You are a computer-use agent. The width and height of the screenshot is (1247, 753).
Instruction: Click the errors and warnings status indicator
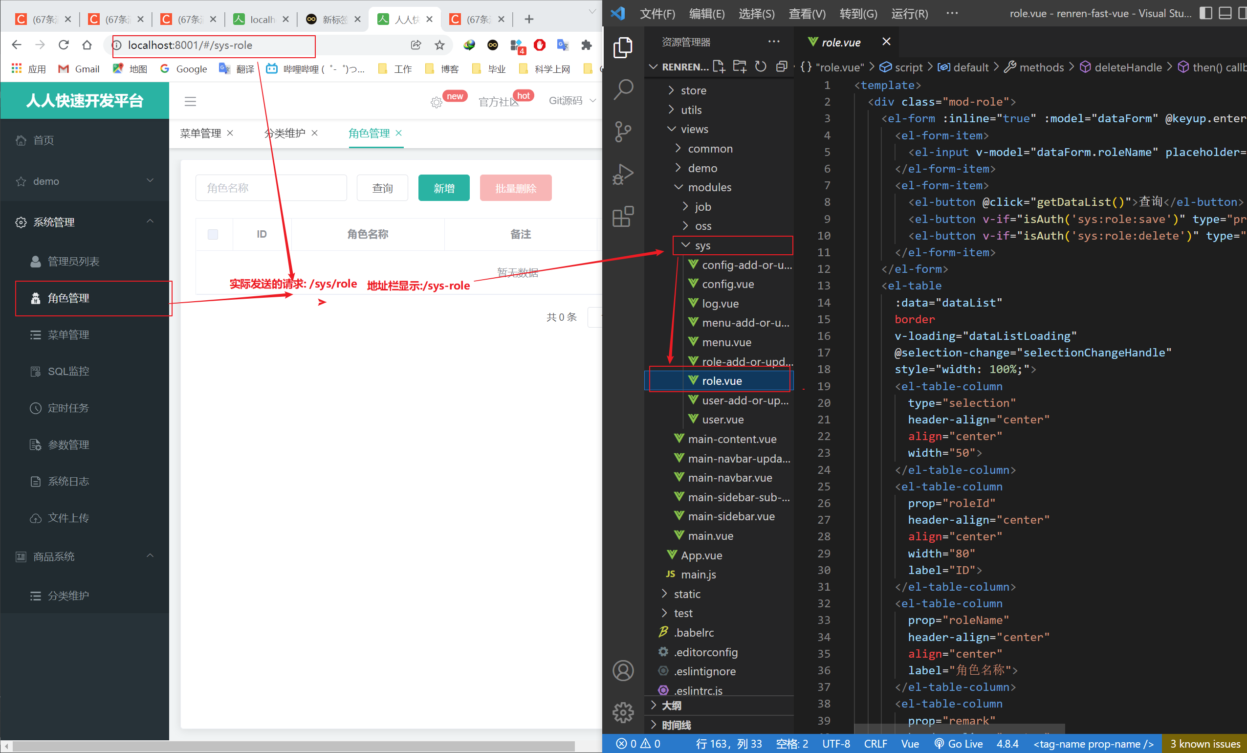tap(638, 743)
